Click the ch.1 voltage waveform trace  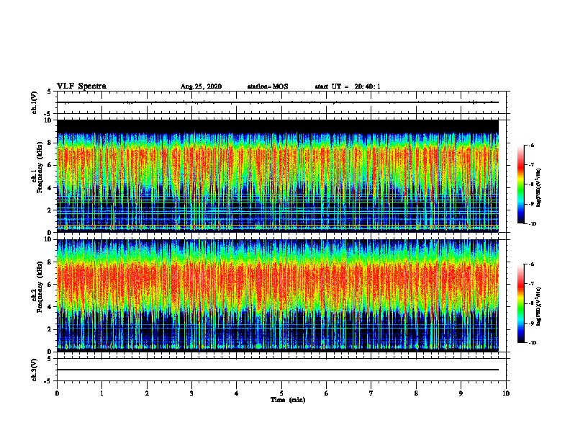click(278, 102)
